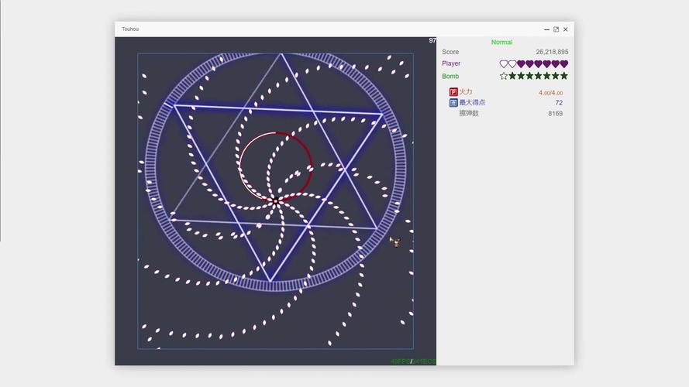Image resolution: width=689 pixels, height=387 pixels.
Task: Click the last filled heart in Player row
Action: pos(564,64)
